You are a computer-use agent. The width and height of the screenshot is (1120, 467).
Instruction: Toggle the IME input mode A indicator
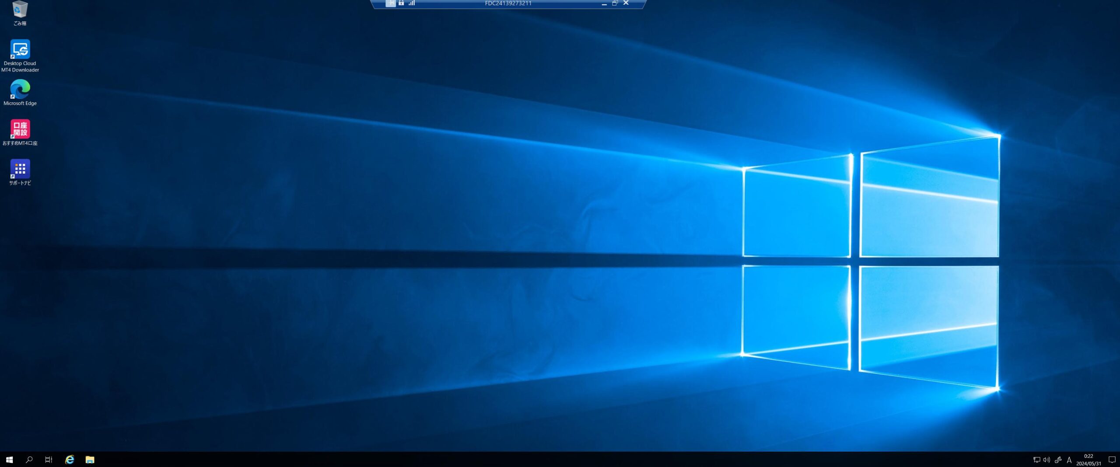click(1069, 460)
